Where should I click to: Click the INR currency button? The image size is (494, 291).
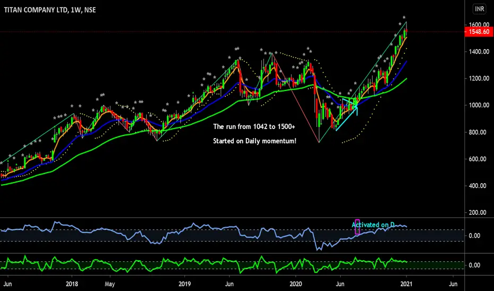pyautogui.click(x=480, y=9)
